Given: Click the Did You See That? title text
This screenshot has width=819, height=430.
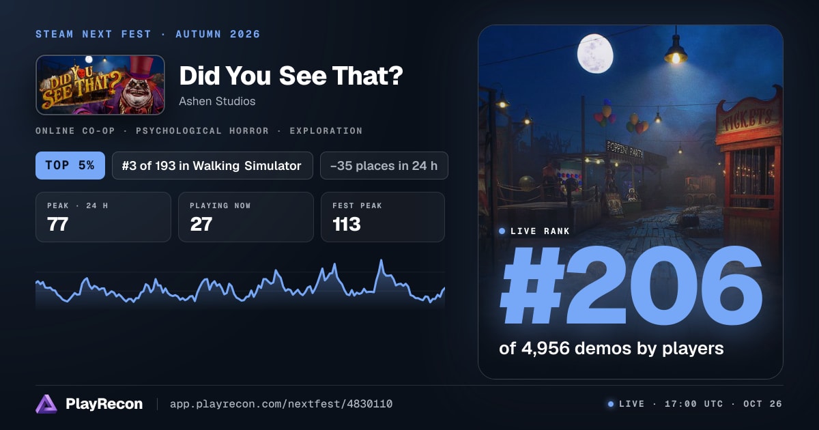Looking at the screenshot, I should click(x=291, y=76).
